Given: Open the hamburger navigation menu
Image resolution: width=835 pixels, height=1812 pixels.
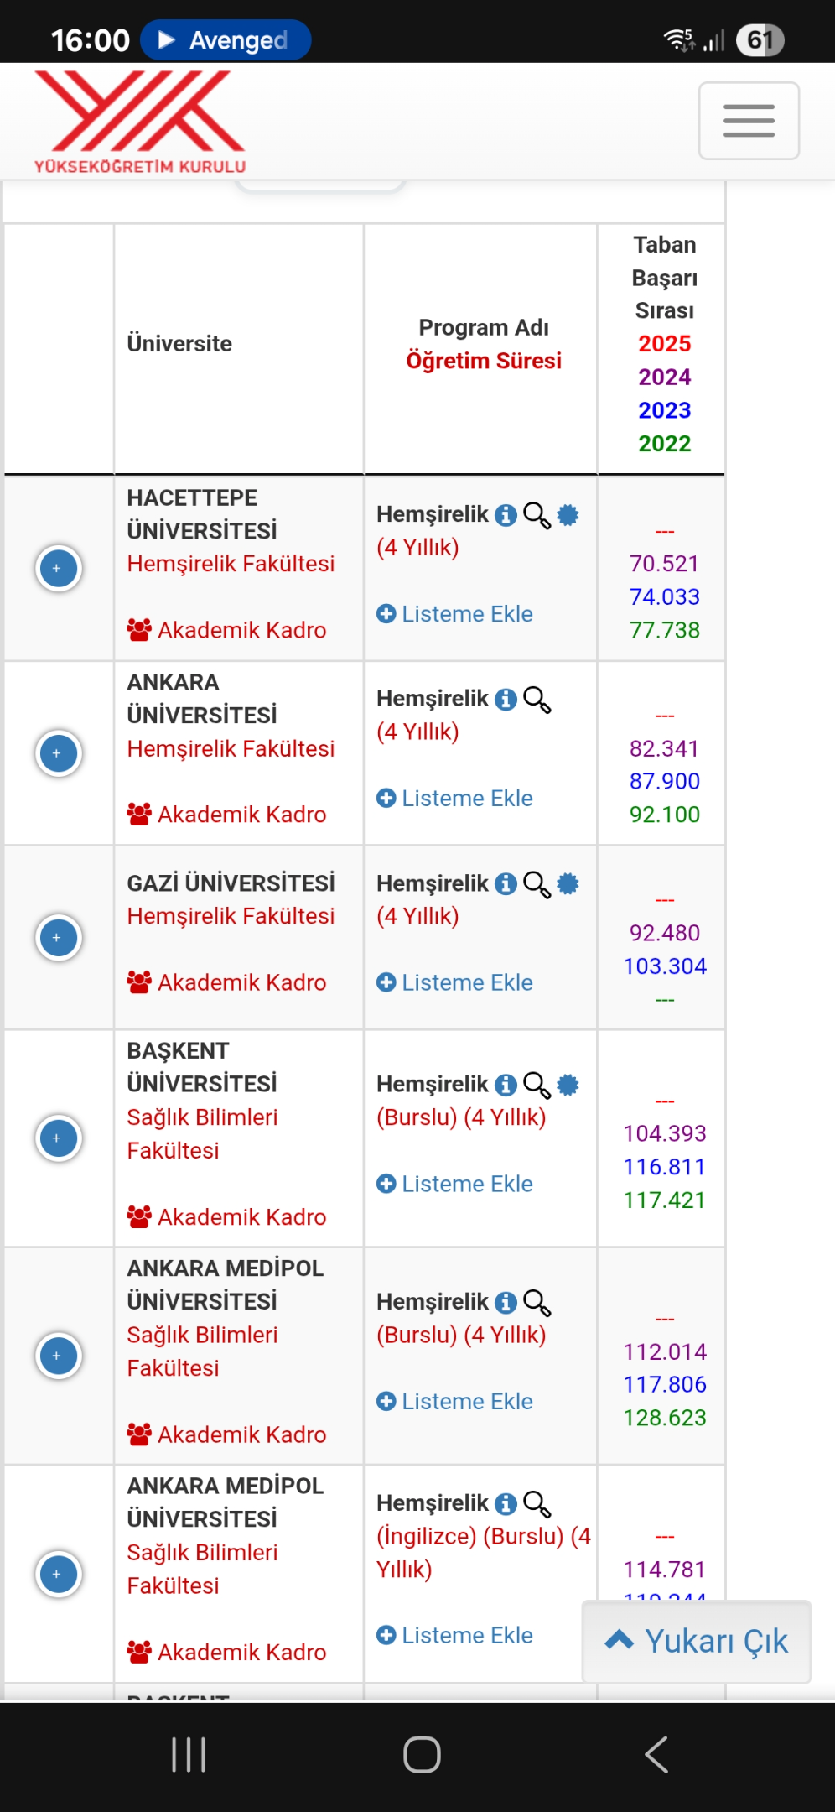Looking at the screenshot, I should (749, 121).
